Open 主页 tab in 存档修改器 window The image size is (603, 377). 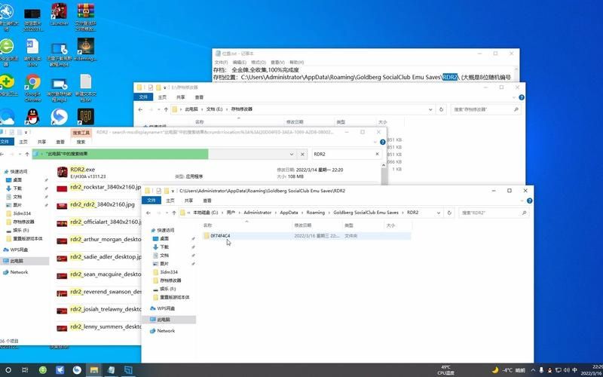point(162,97)
